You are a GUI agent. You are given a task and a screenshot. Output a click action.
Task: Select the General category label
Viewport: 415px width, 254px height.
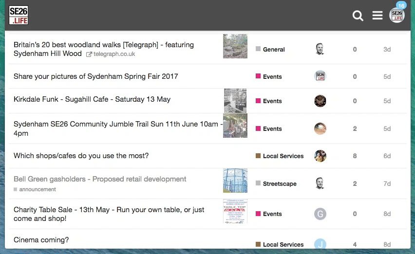274,49
